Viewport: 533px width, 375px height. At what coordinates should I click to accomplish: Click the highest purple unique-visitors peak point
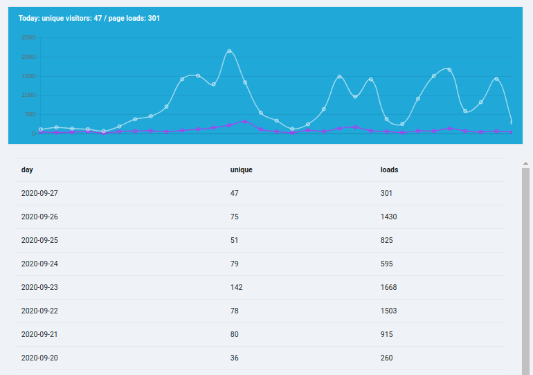point(245,121)
